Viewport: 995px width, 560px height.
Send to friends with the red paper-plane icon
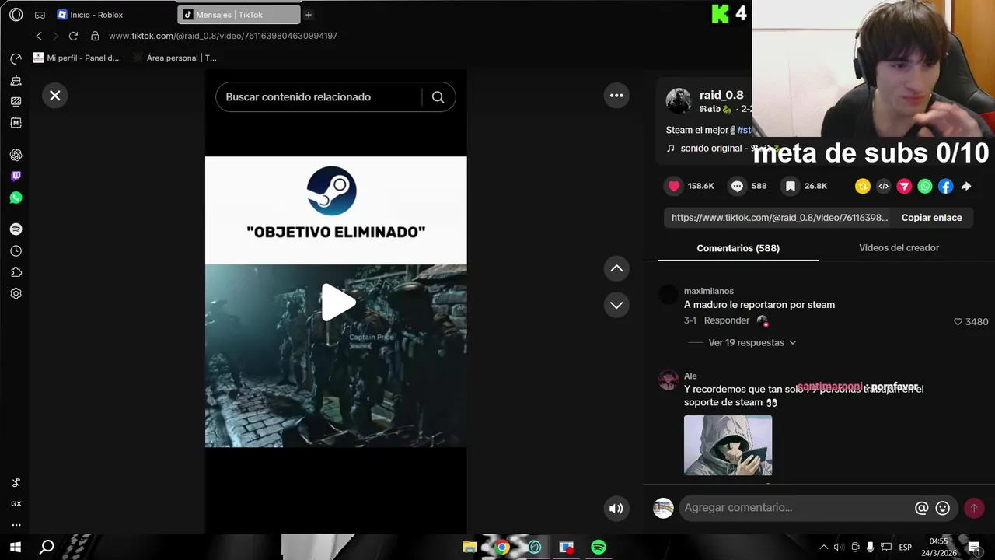click(x=904, y=186)
